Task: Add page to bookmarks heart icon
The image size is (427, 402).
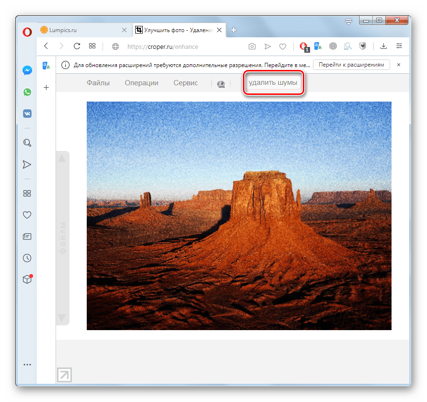Action: click(283, 46)
